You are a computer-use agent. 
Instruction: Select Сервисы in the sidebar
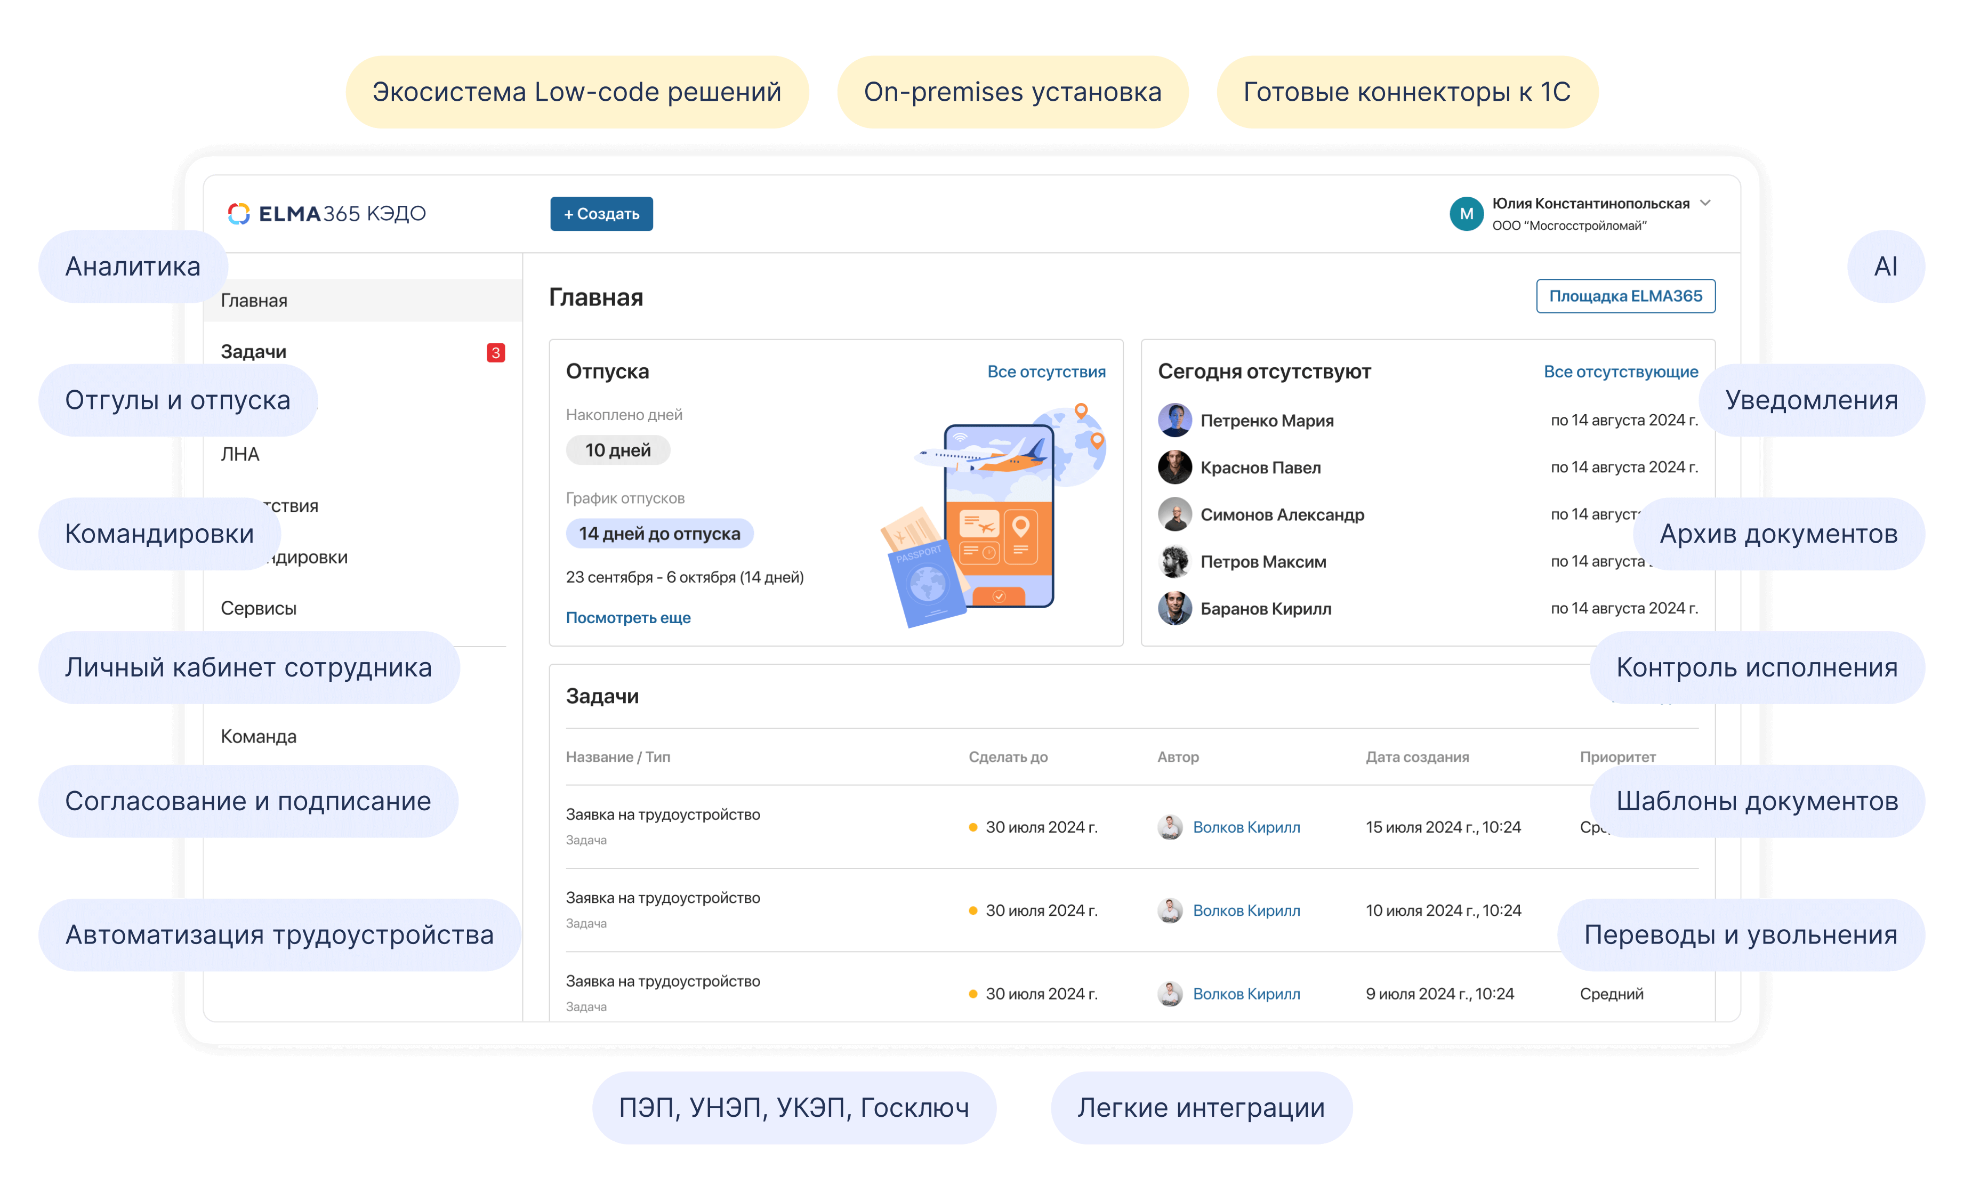coord(258,608)
